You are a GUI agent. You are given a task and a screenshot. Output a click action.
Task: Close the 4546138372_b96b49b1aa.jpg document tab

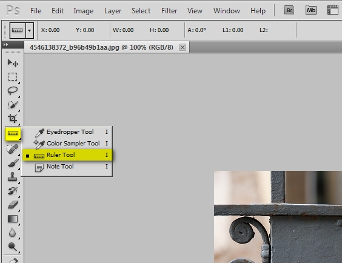(x=183, y=47)
